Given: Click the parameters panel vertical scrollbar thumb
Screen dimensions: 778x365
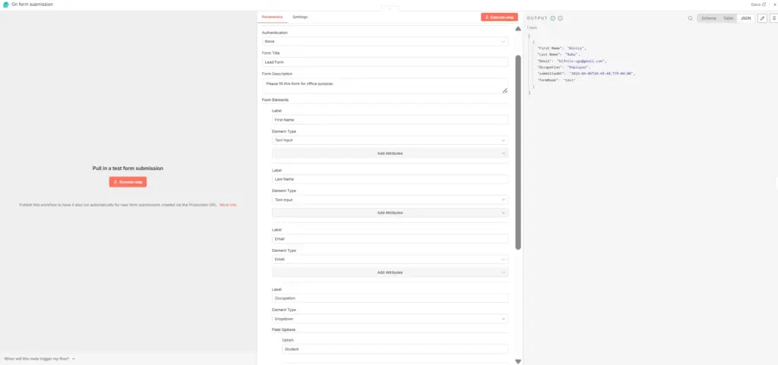Looking at the screenshot, I should pos(518,152).
